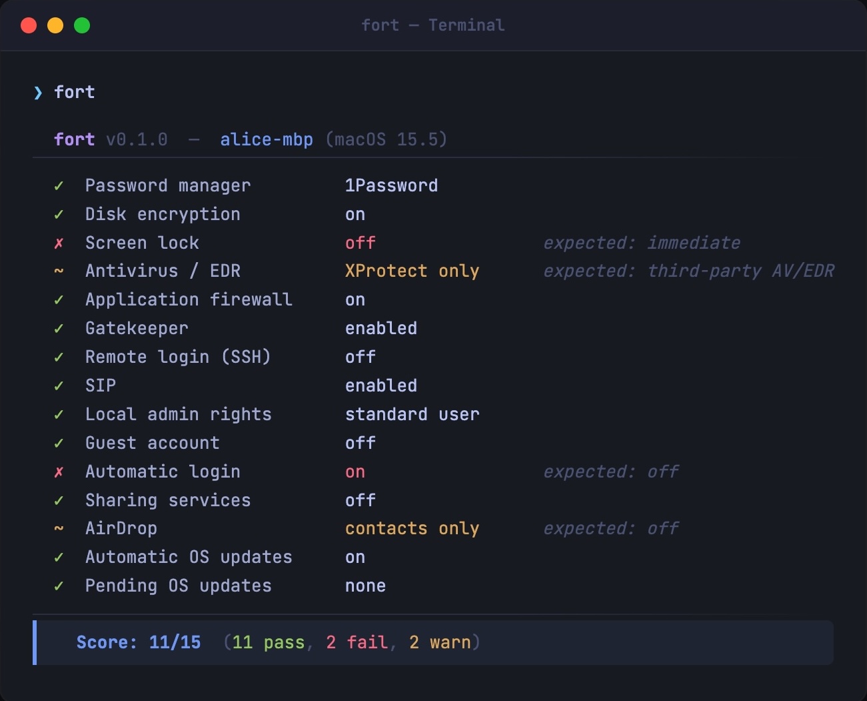Click the 'expected: immediate' note

642,243
